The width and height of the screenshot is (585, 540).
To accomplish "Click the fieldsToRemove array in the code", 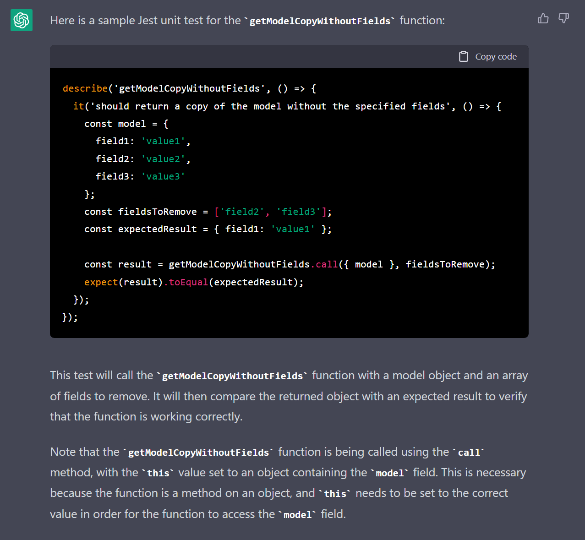I will click(x=273, y=211).
